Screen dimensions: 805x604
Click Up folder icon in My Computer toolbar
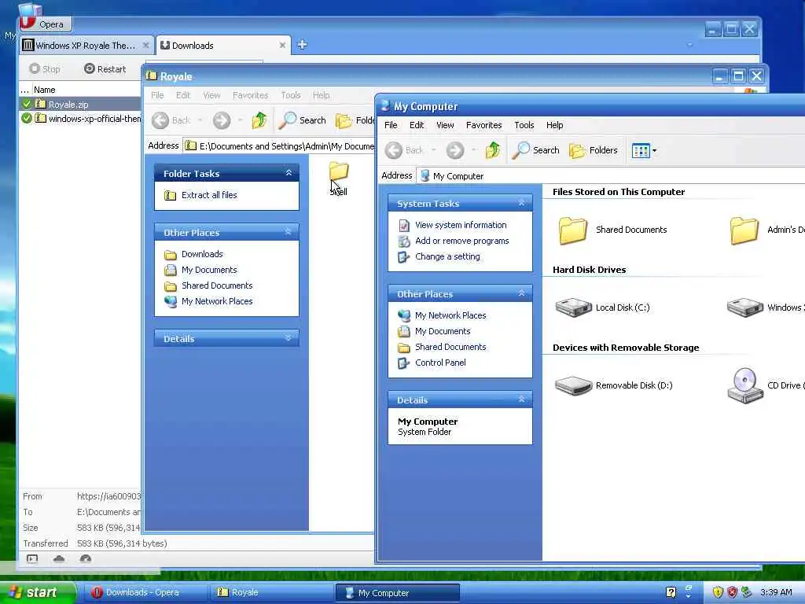pos(493,150)
